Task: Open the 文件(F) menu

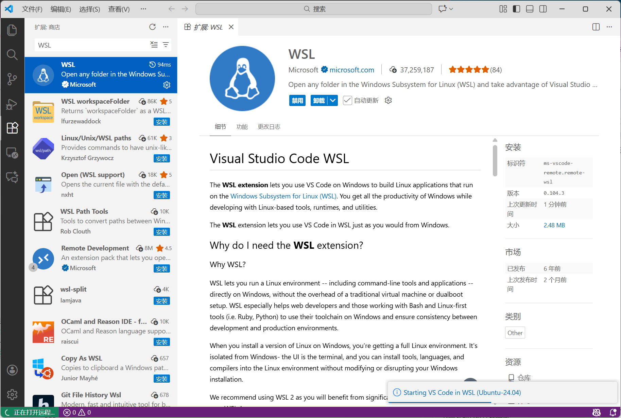Action: [x=32, y=9]
